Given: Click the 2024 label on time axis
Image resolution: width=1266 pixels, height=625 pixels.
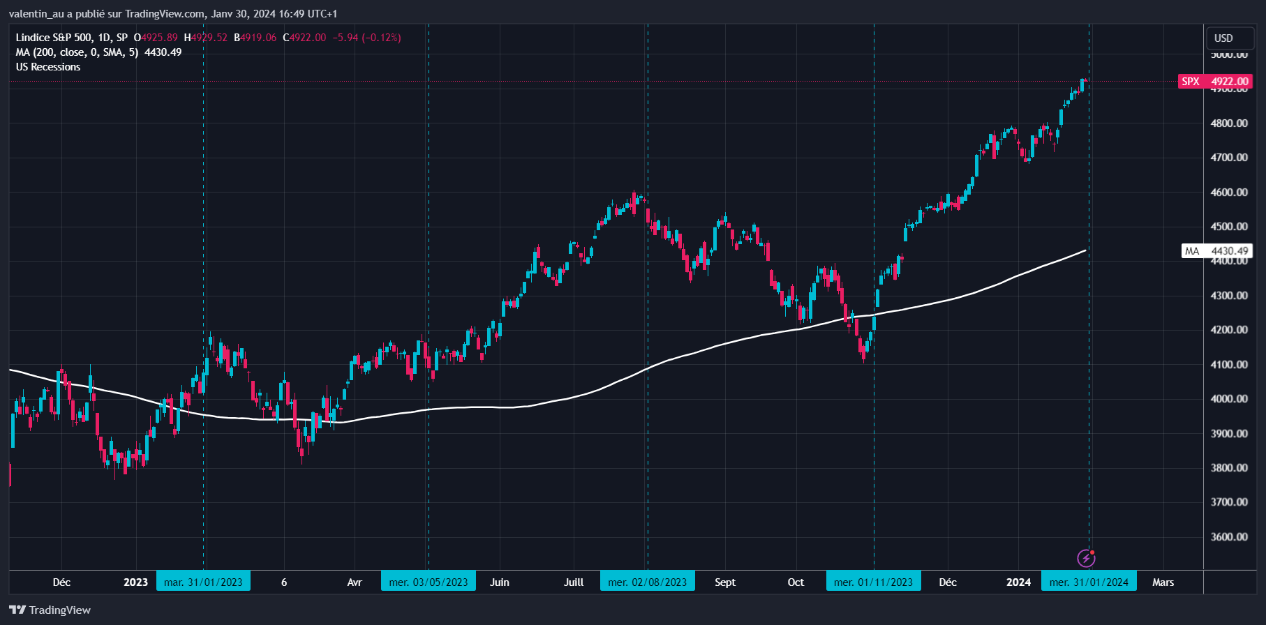Looking at the screenshot, I should tap(1018, 582).
